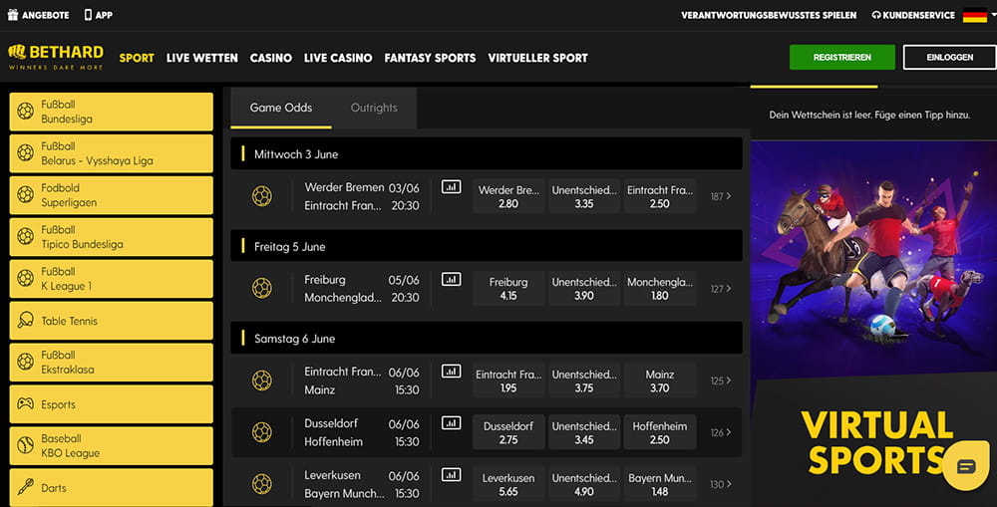Click the Samstag 6 June date header
Viewport: 997px width, 507px height.
[487, 338]
